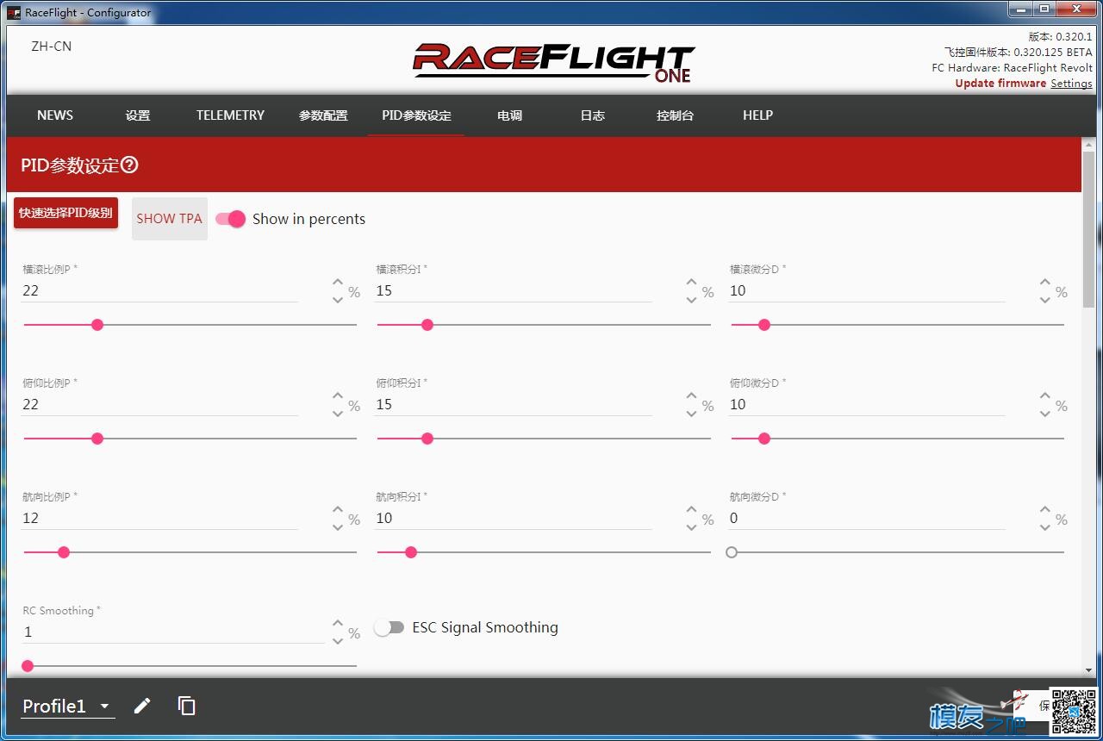The image size is (1103, 741).
Task: Increase 航向积分I with up arrow
Action: [691, 509]
